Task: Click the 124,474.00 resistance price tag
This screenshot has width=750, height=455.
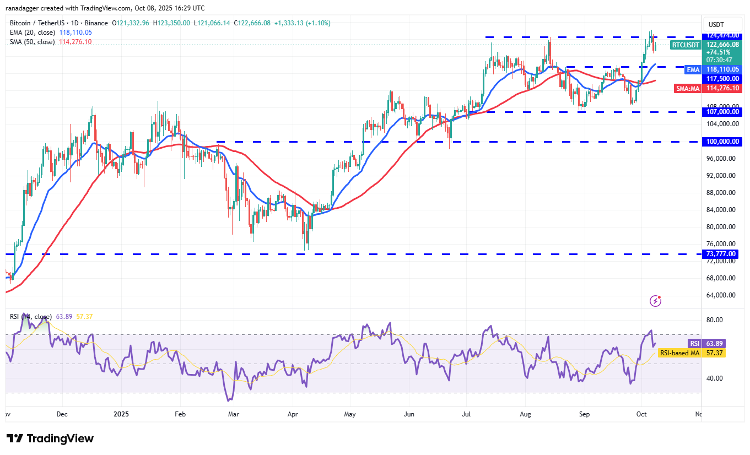Action: (722, 35)
